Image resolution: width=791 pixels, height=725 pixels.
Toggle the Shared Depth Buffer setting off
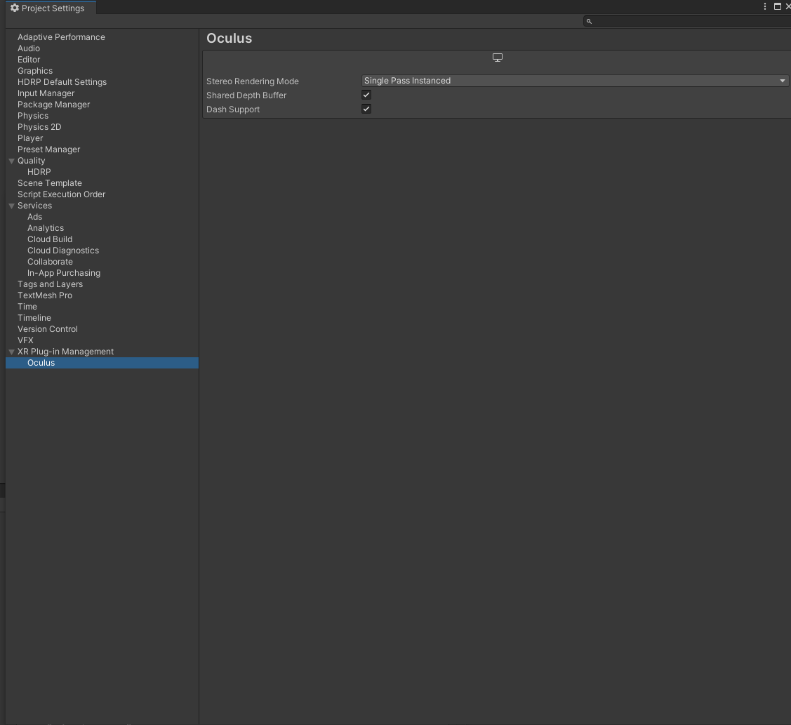(x=366, y=94)
